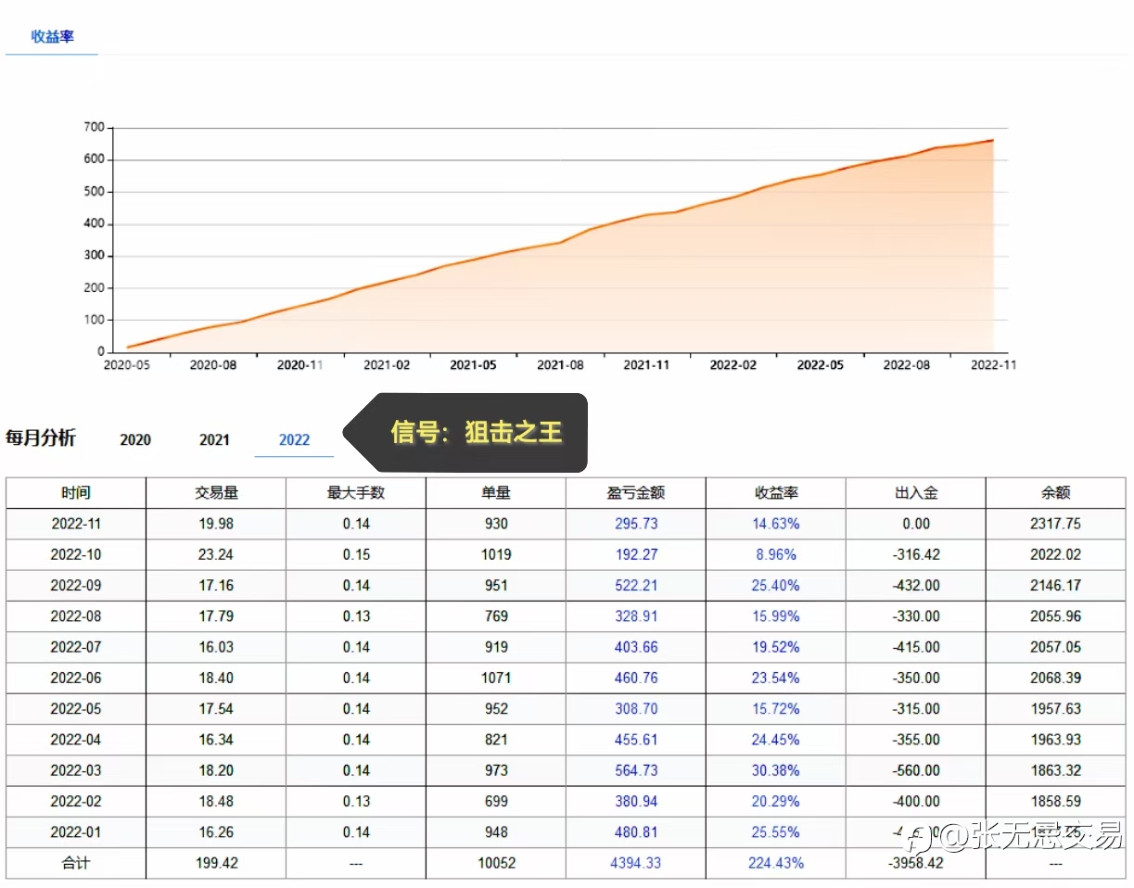Click return rate 23.54% value
The image size is (1134, 888).
(776, 678)
